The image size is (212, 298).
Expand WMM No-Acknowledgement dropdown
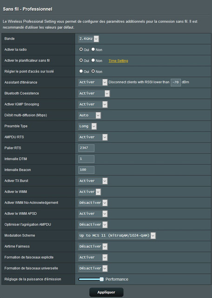(93, 203)
